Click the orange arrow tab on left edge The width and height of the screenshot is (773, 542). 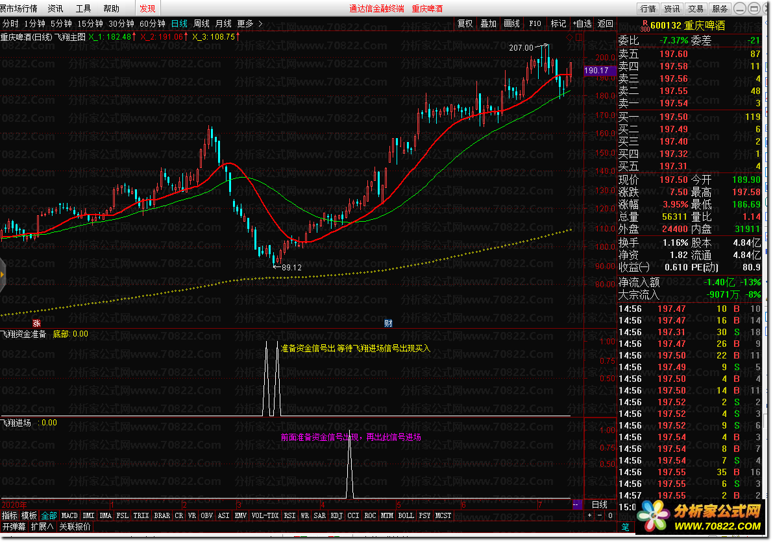click(x=2, y=275)
